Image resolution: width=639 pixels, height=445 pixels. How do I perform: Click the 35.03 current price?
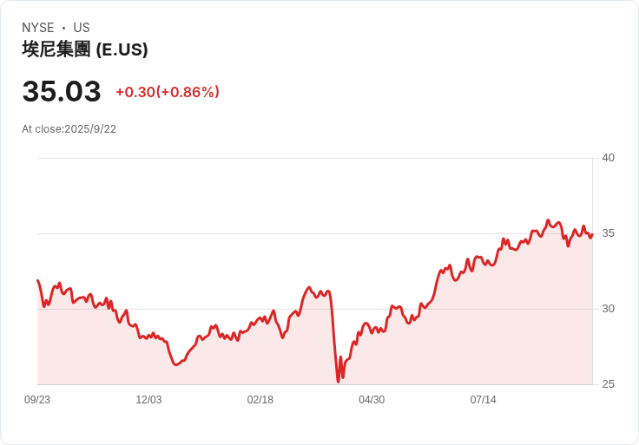click(62, 91)
